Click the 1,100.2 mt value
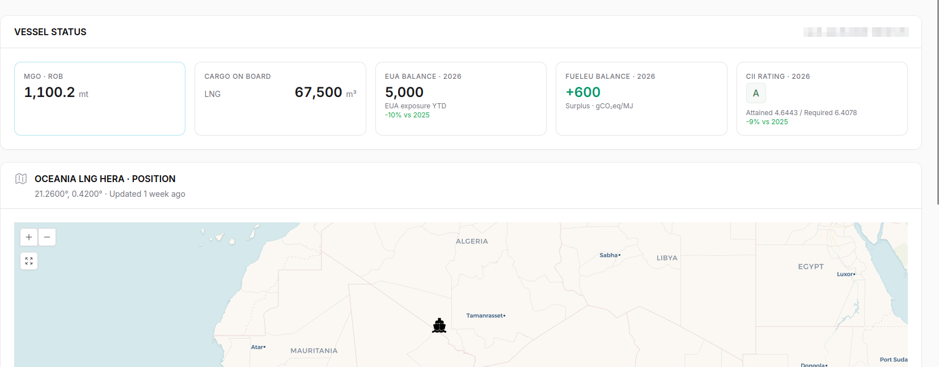939x367 pixels. click(x=56, y=92)
